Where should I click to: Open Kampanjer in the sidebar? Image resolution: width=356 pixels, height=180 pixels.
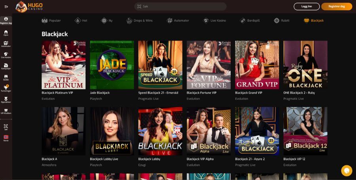tap(6, 66)
